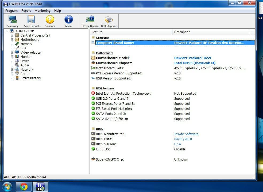The image size is (263, 192).
Task: Click the HWiNFO taskbar button
Action: (x=40, y=187)
